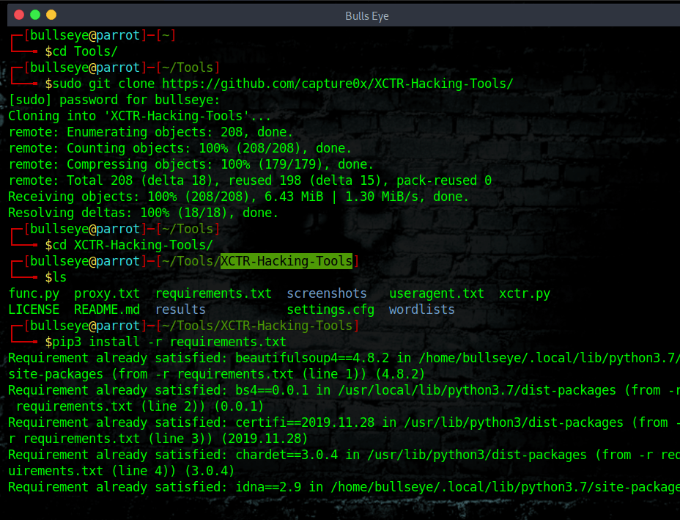Click the wordlists directory name

pos(421,310)
